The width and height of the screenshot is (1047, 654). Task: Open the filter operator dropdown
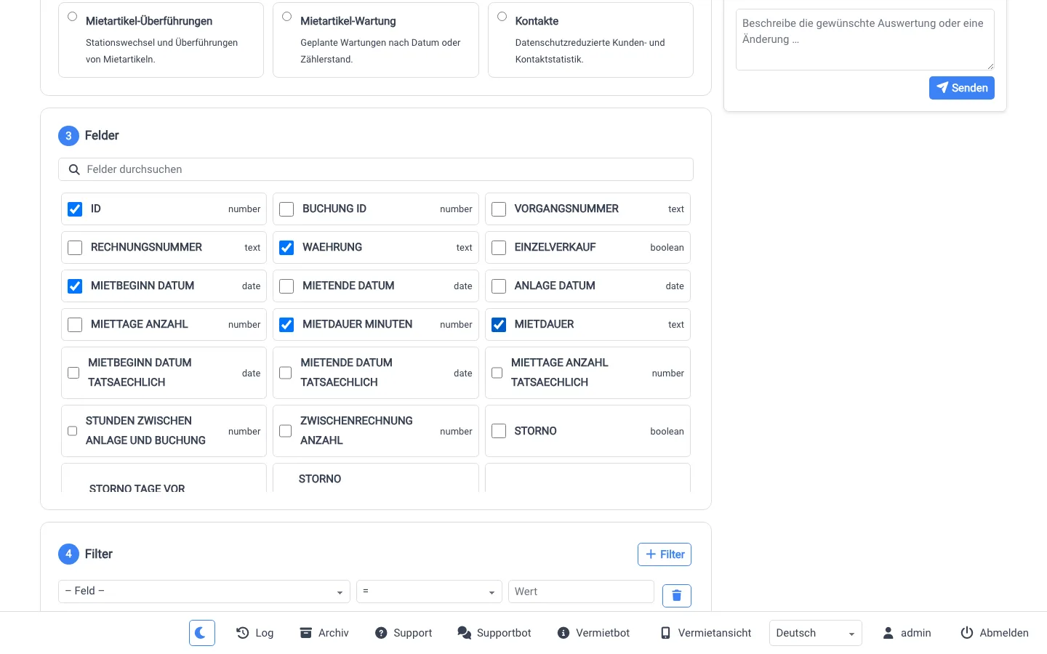[429, 592]
